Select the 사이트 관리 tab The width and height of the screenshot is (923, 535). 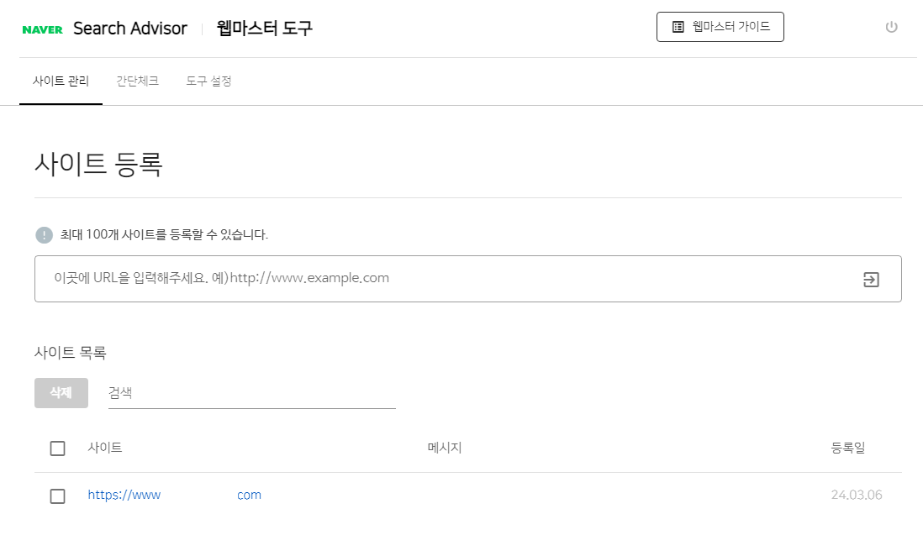tap(60, 81)
